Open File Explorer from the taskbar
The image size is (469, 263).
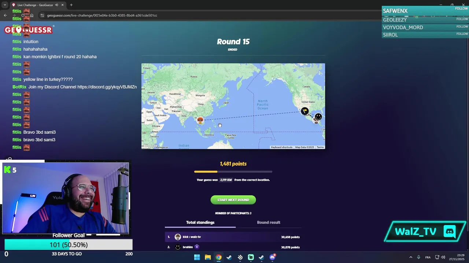208,257
